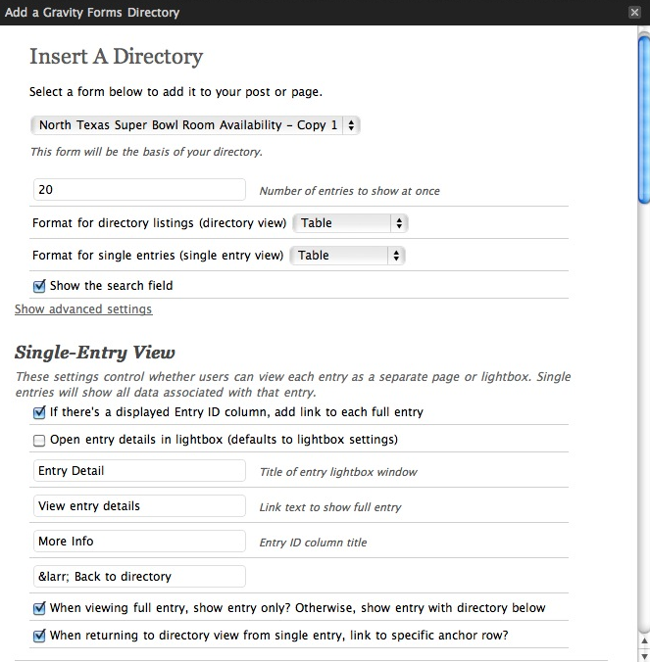Toggle link to specific anchor row checkbox

(39, 636)
